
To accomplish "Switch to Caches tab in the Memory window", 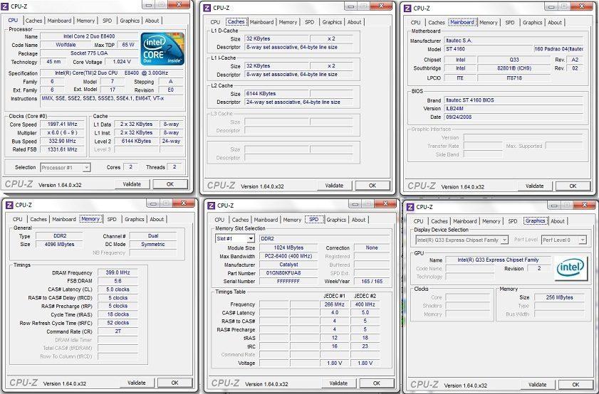I will tap(38, 219).
